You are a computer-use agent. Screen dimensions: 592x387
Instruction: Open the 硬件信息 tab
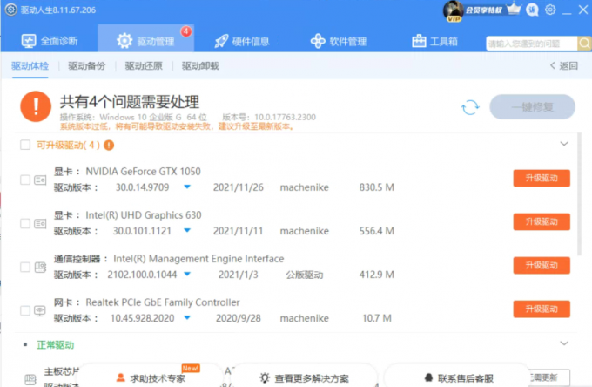[242, 41]
